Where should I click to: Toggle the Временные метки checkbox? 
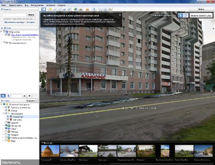pyautogui.click(x=4, y=43)
